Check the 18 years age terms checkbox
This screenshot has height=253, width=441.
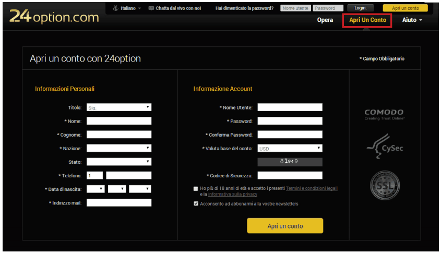(x=196, y=189)
